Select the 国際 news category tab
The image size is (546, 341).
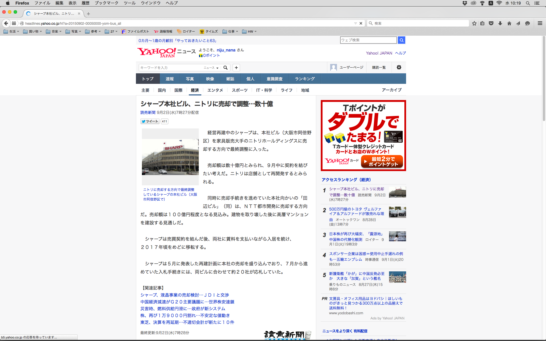coord(178,90)
